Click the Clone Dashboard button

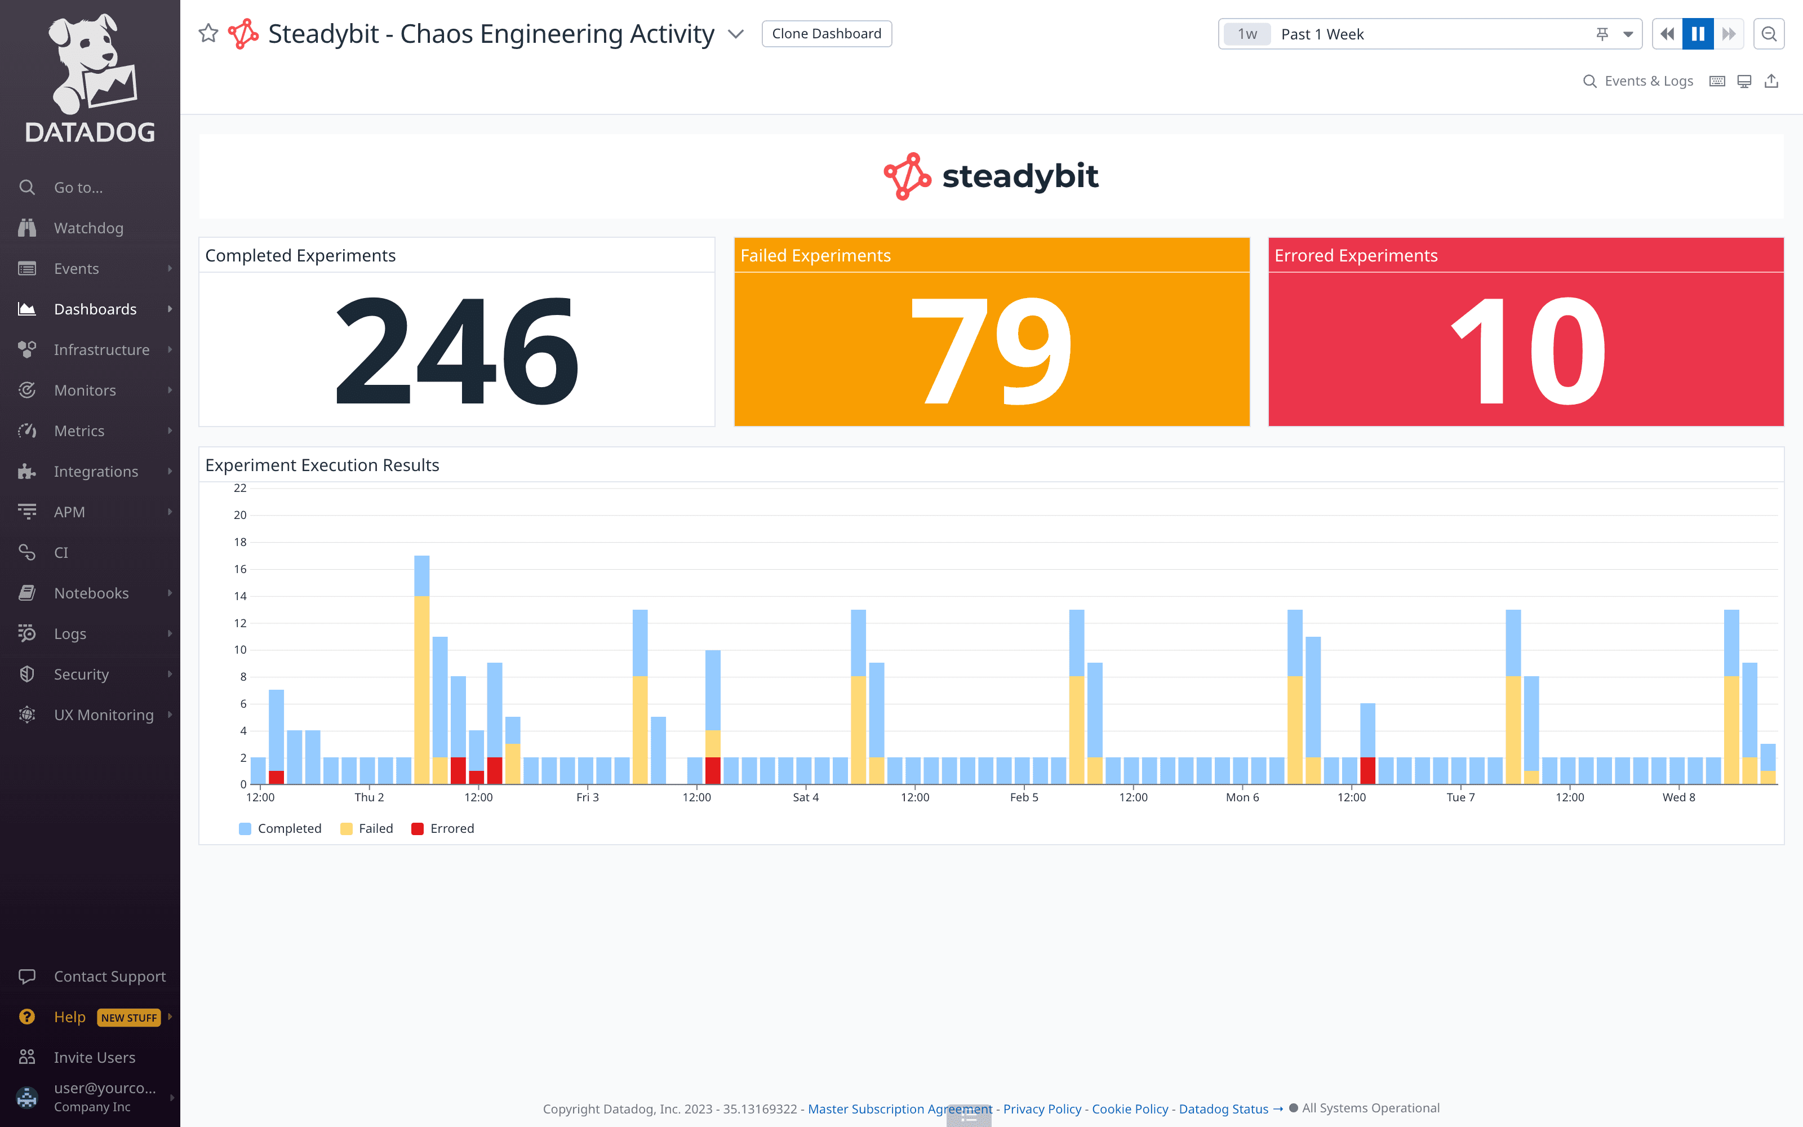[826, 34]
